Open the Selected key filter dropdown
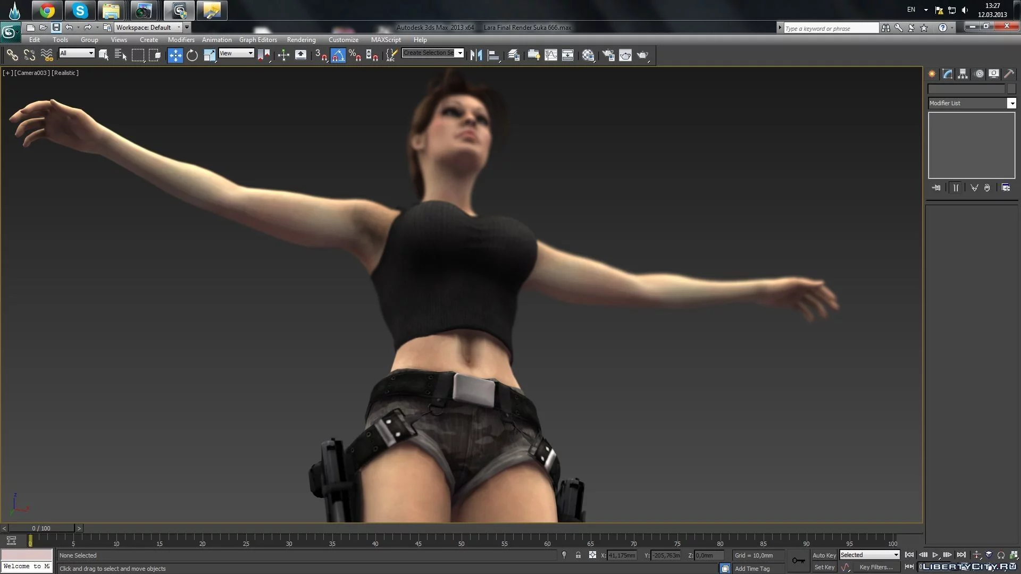This screenshot has height=574, width=1021. [x=869, y=555]
